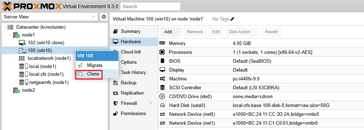Click the BIOS chip icon
The height and width of the screenshot is (130, 364).
point(162,61)
